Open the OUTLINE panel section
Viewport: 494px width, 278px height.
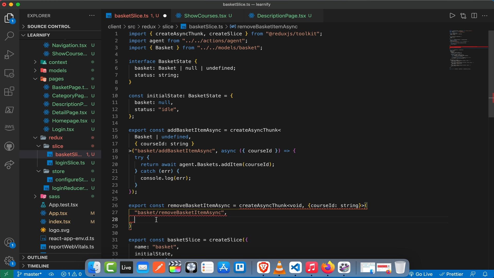click(37, 257)
